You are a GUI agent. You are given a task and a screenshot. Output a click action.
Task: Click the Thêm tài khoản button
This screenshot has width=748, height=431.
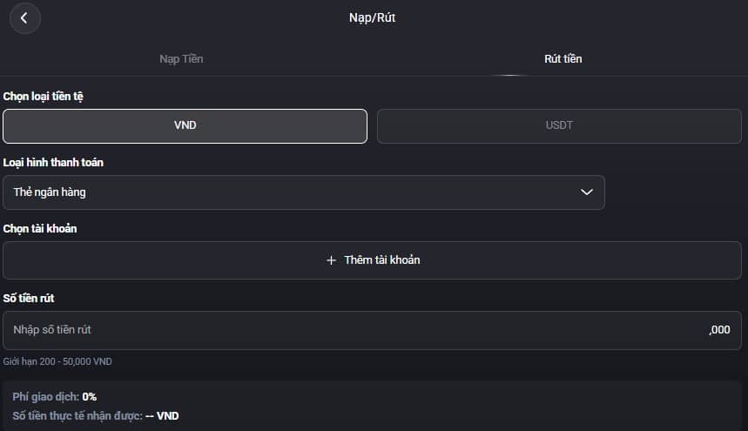[x=372, y=260]
